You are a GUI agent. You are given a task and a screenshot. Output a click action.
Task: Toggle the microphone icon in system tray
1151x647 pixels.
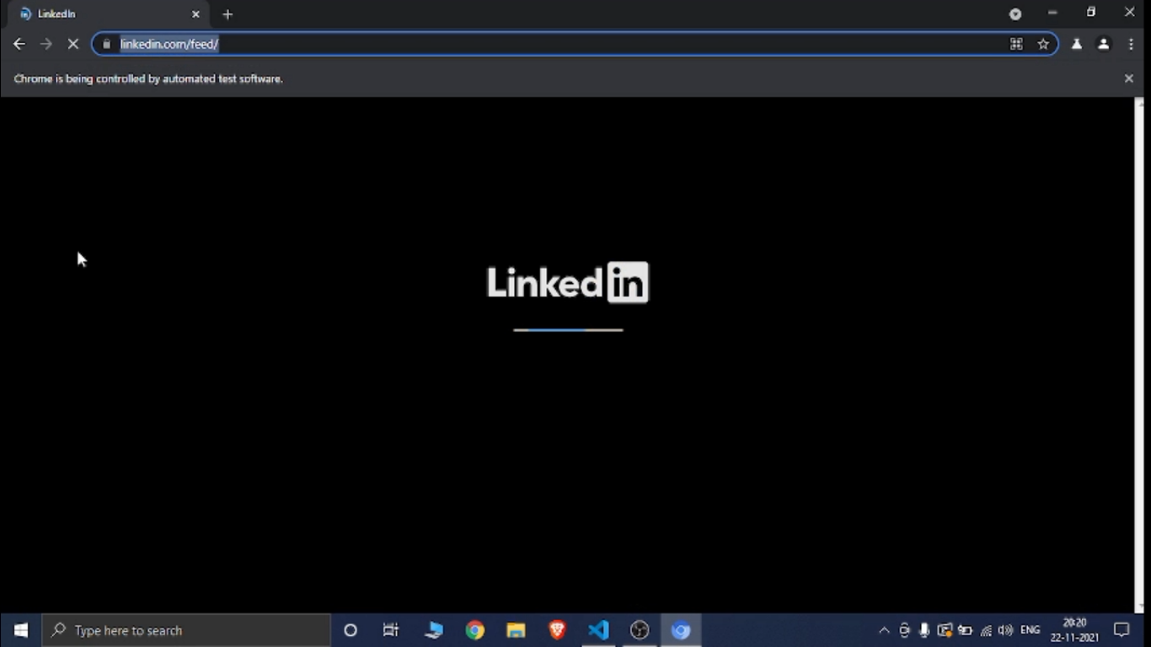924,630
